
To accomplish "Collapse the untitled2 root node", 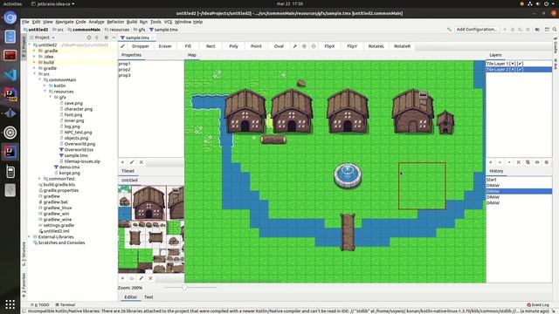I will 30,45.
